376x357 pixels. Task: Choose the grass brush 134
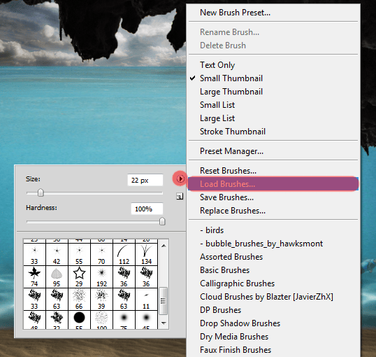click(146, 254)
